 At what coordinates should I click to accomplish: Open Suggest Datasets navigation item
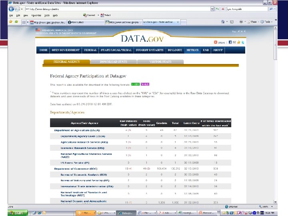point(150,50)
